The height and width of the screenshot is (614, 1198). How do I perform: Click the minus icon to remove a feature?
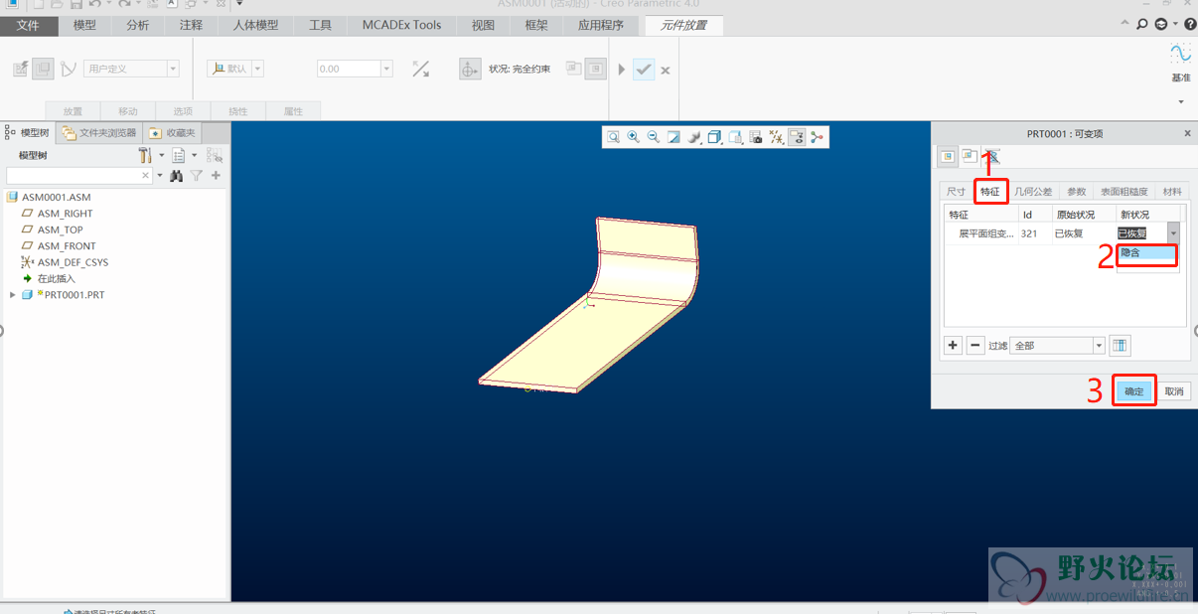[x=974, y=346]
